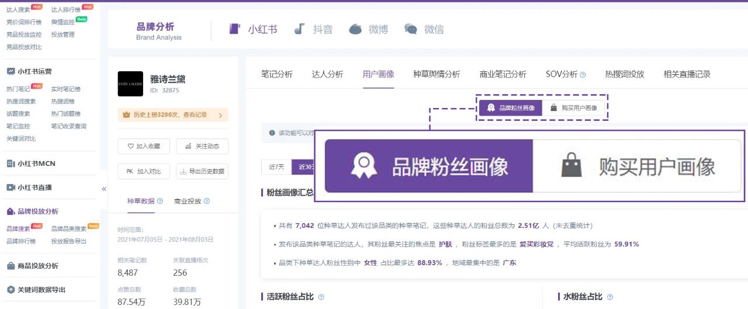This screenshot has width=748, height=309.
Task: Open the 笔记分析 tab
Action: (277, 74)
